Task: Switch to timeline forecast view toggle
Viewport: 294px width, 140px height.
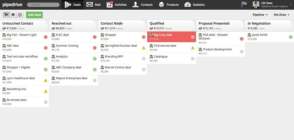Action: pyautogui.click(x=20, y=15)
